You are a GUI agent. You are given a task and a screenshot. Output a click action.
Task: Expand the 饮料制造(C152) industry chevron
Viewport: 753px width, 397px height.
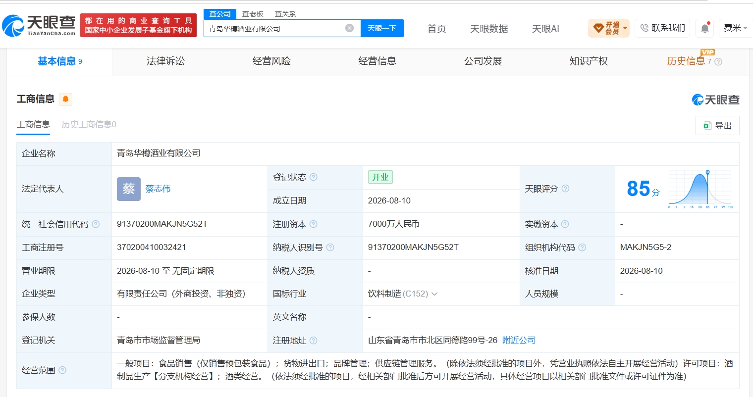(434, 294)
